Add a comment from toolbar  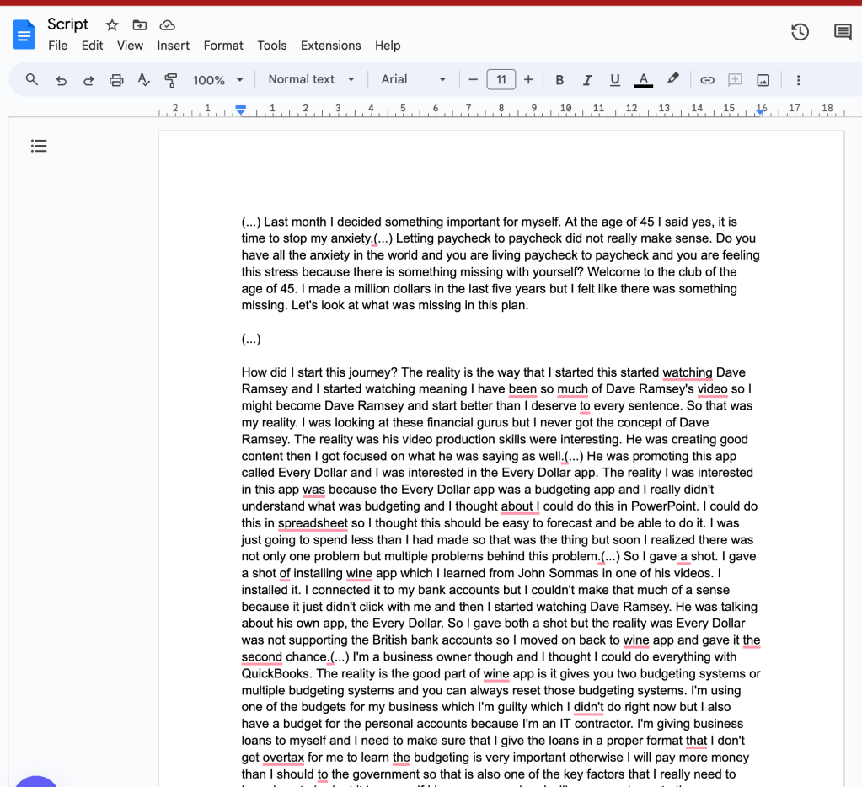735,80
